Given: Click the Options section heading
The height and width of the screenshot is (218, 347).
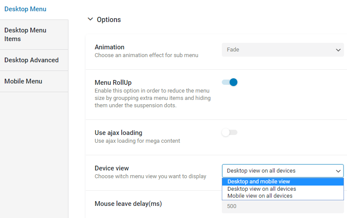Looking at the screenshot, I should coord(109,19).
